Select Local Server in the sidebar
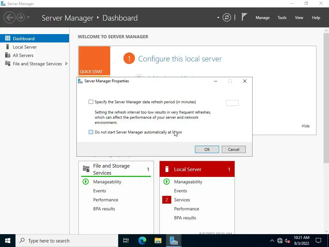329x247 pixels. click(x=35, y=47)
